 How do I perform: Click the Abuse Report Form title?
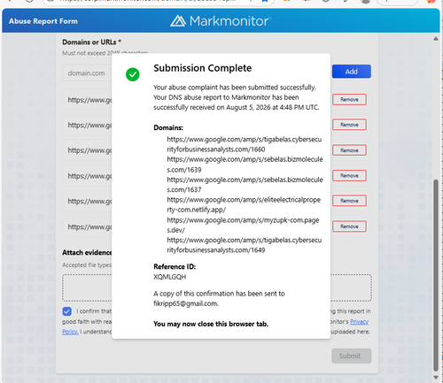(43, 21)
